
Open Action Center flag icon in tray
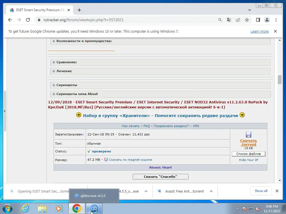(x=244, y=209)
